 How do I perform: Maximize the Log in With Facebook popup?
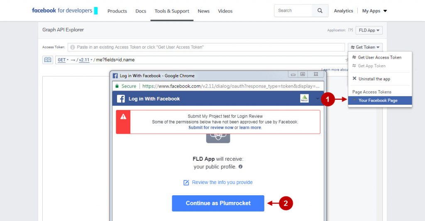tap(303, 74)
